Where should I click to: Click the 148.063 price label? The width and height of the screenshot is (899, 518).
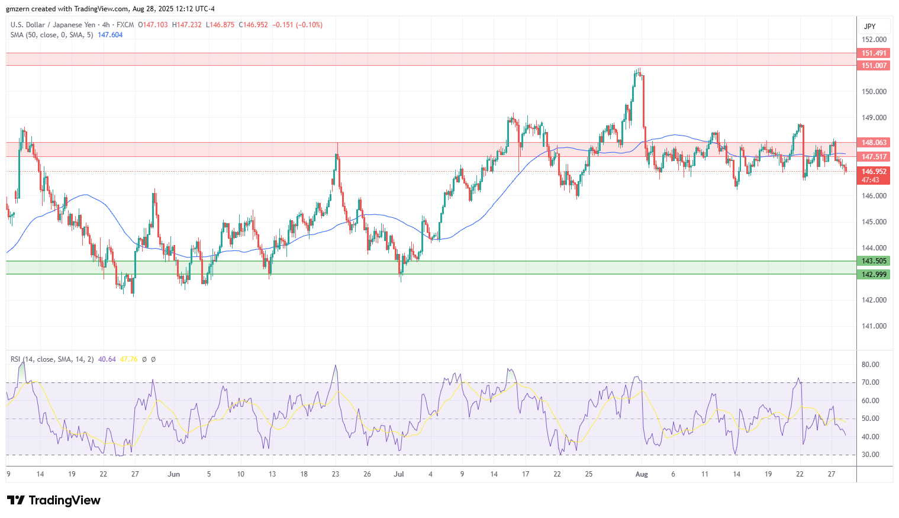click(874, 143)
